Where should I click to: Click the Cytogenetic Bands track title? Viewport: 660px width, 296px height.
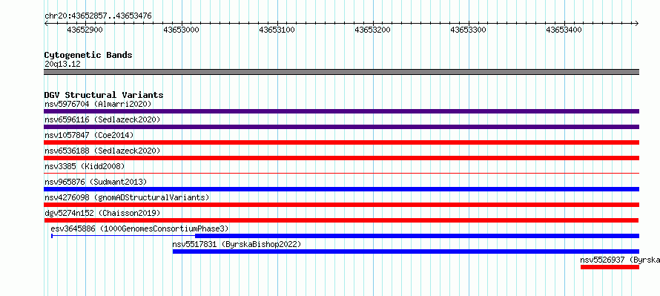coord(88,55)
